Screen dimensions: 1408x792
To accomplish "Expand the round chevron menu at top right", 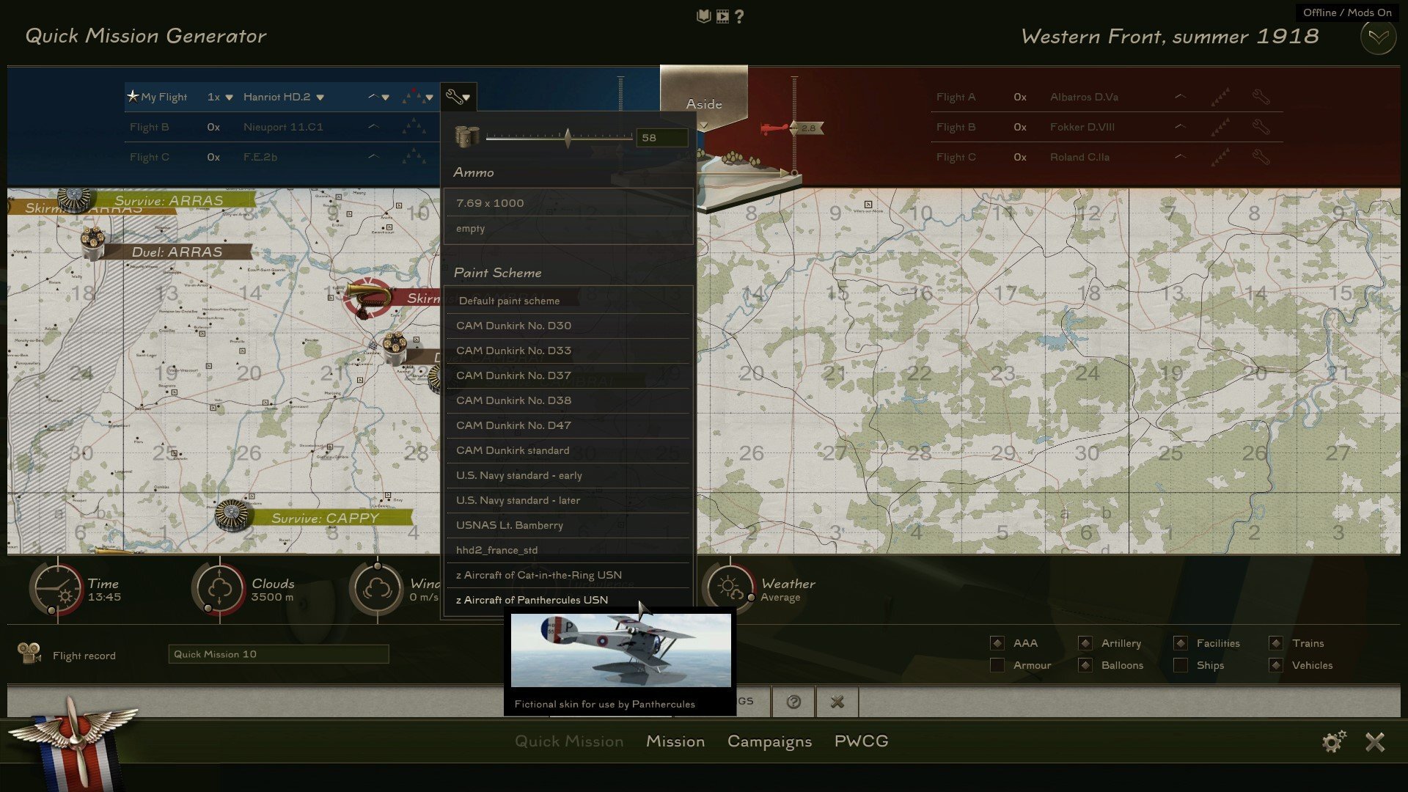I will coord(1378,37).
